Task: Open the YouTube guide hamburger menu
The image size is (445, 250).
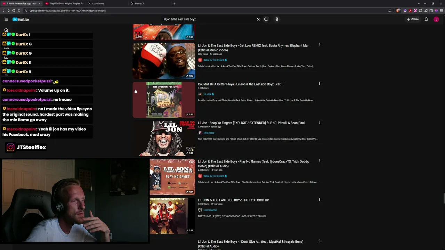Action: pos(6,19)
